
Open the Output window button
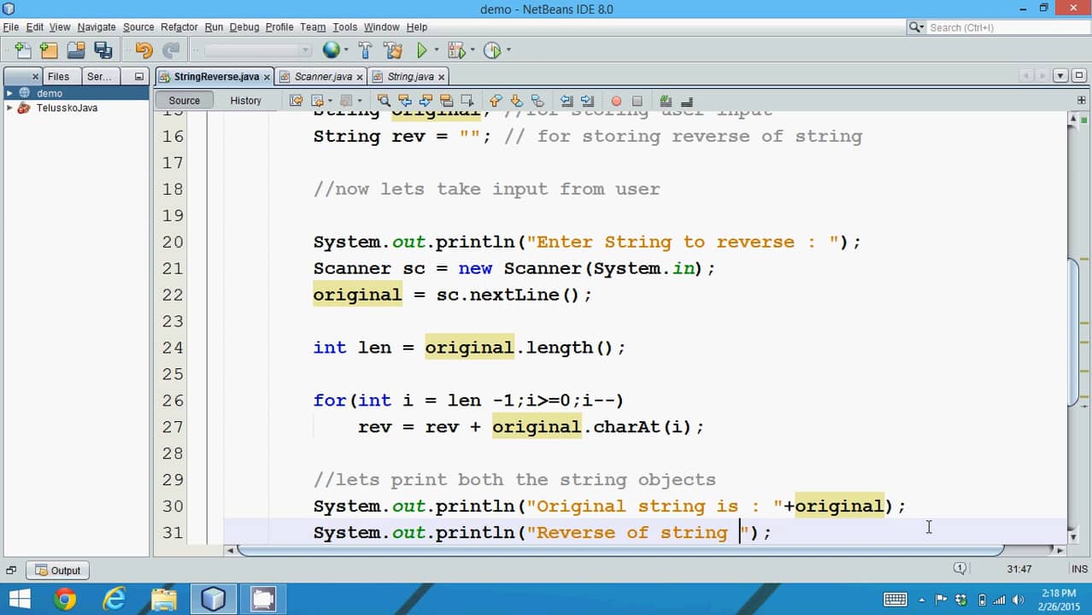(x=58, y=571)
